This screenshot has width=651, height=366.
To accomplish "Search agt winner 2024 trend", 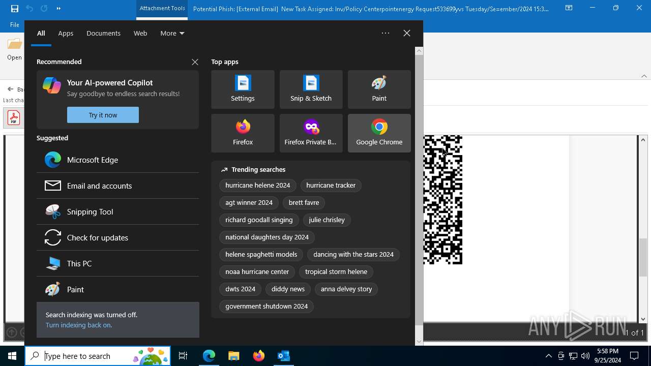I will [x=249, y=202].
